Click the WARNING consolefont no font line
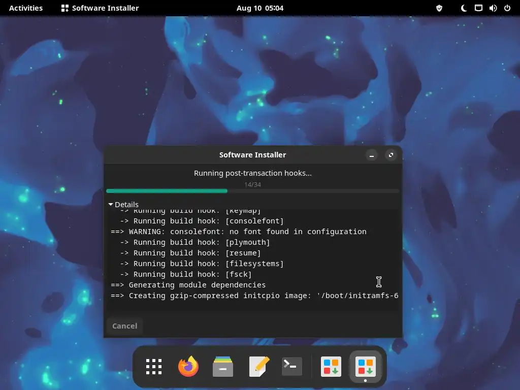520x390 pixels. point(239,232)
